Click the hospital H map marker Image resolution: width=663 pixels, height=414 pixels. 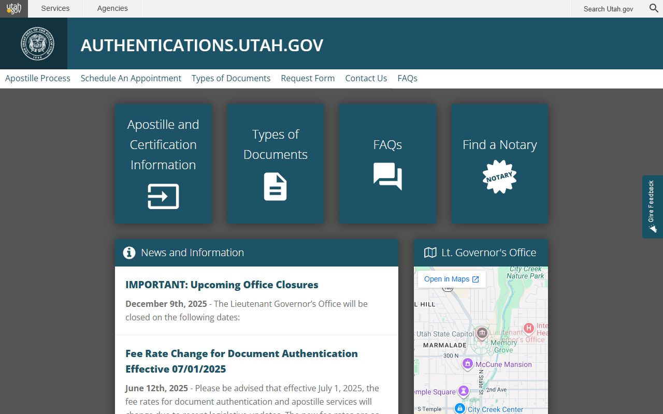[529, 328]
